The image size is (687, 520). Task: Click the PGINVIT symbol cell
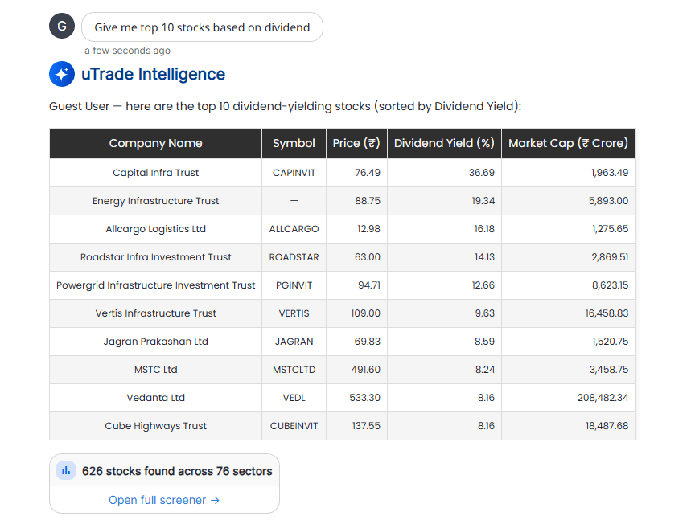(x=294, y=285)
